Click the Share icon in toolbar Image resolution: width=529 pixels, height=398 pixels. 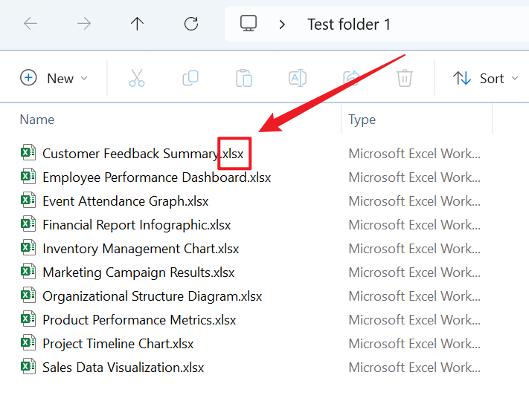click(x=350, y=78)
